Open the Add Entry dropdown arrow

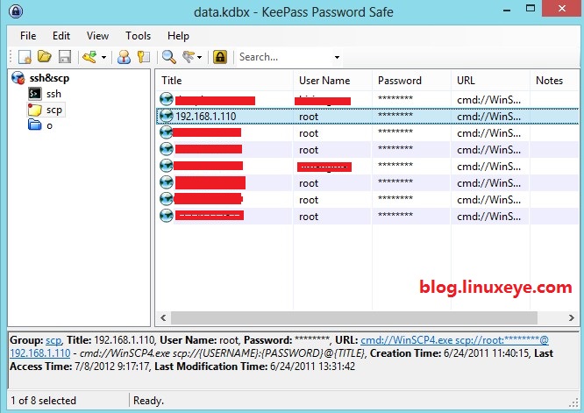point(104,57)
